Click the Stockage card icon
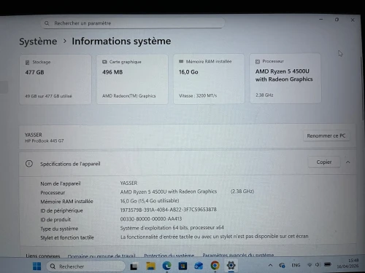Viewport: 365px width, 273px height. tap(28, 63)
